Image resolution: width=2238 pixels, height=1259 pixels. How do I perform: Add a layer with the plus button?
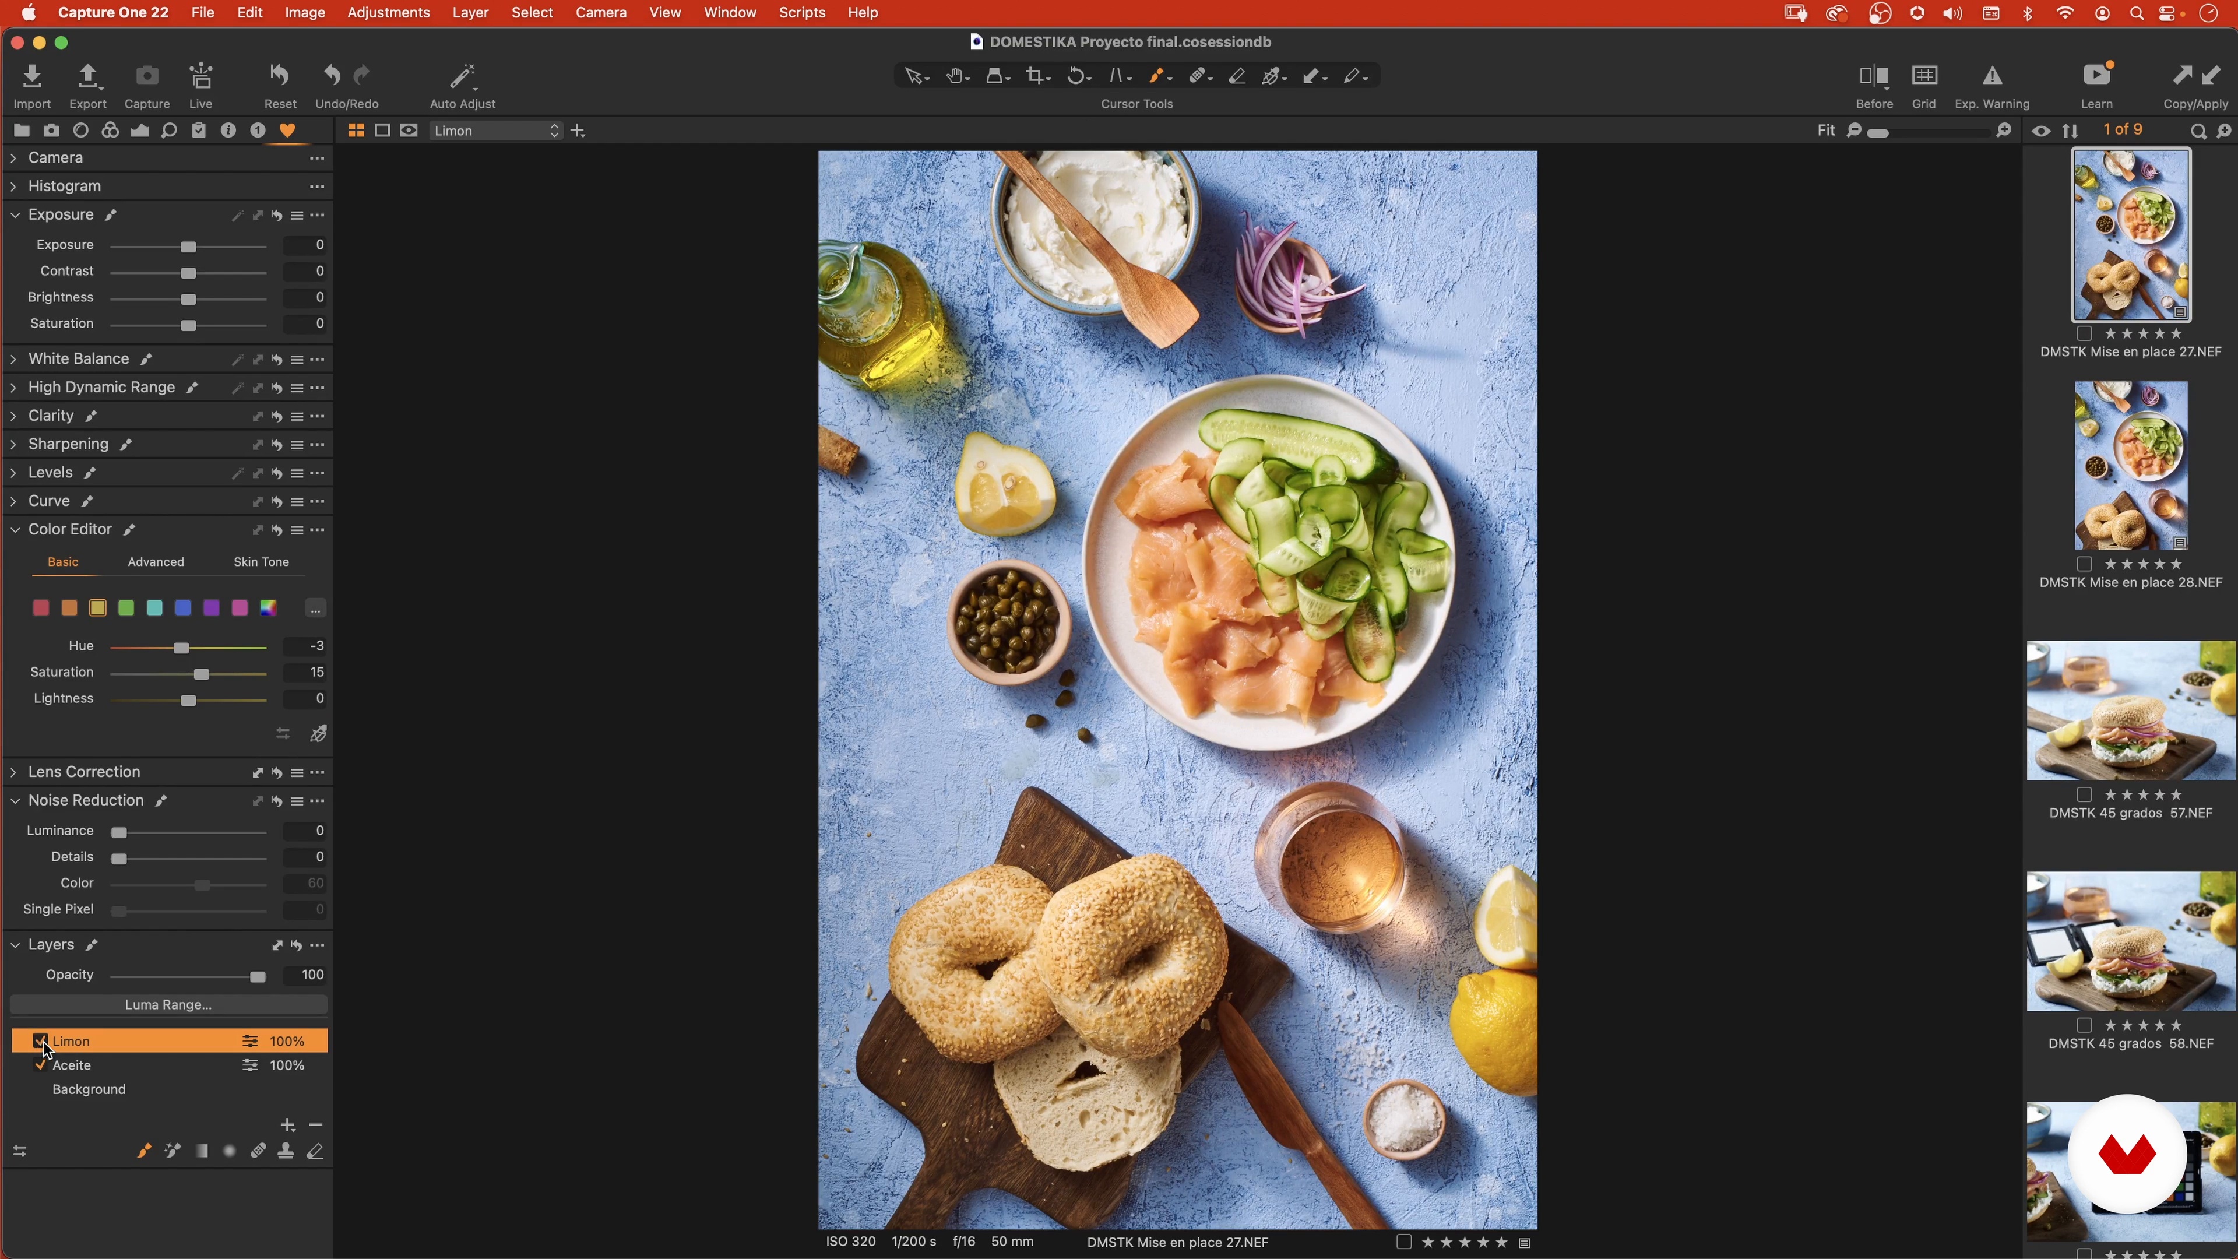pyautogui.click(x=287, y=1125)
